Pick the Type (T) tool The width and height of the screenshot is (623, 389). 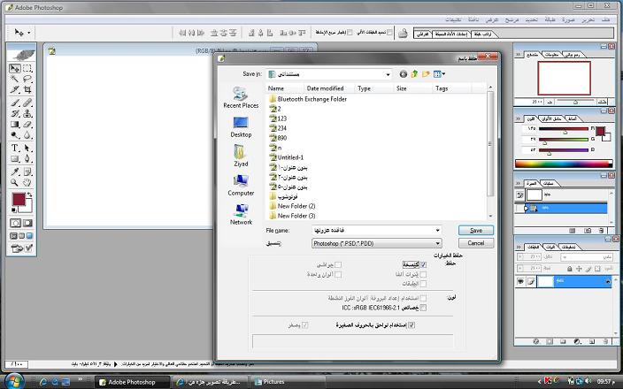[x=15, y=148]
